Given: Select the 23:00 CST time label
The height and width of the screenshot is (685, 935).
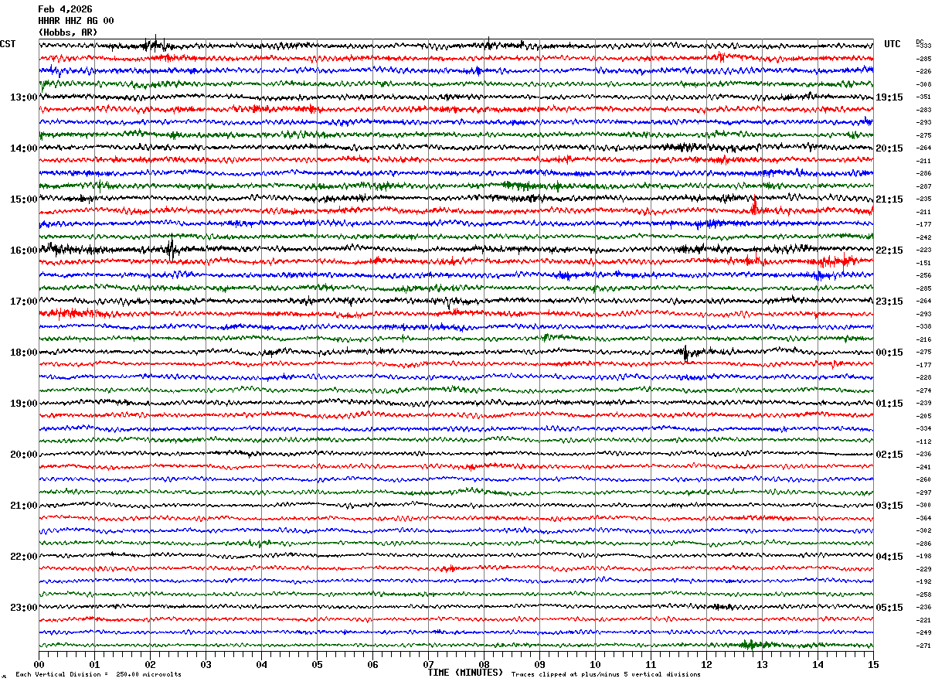Looking at the screenshot, I should tap(24, 607).
